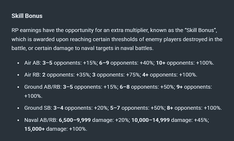The height and width of the screenshot is (141, 234).
Task: Click bold "6,500–9,999" damage range
Action: (x=75, y=120)
